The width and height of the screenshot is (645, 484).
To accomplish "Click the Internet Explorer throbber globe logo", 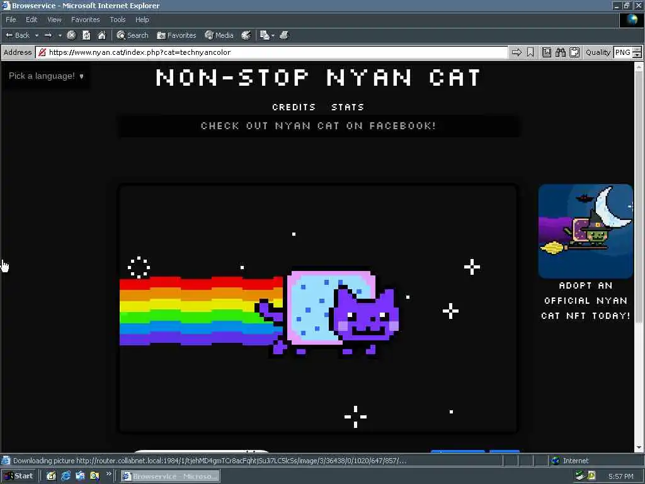I will click(x=632, y=20).
